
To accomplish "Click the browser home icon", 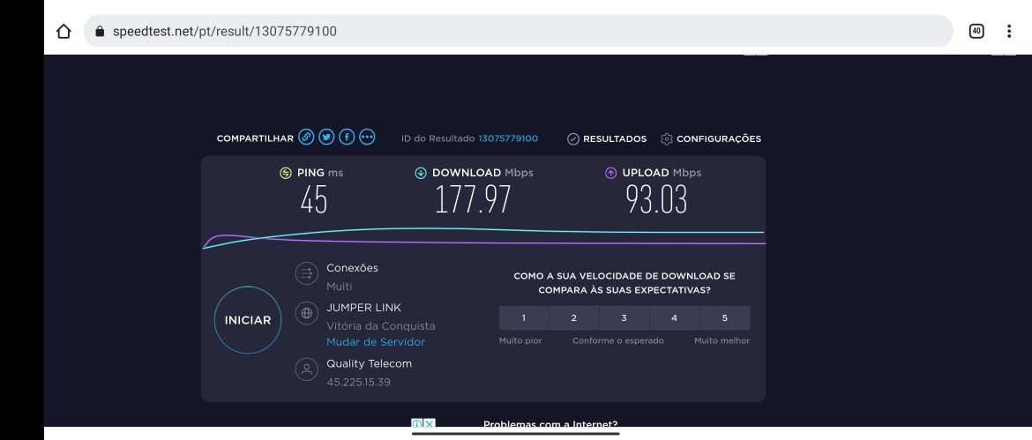I will tap(64, 32).
